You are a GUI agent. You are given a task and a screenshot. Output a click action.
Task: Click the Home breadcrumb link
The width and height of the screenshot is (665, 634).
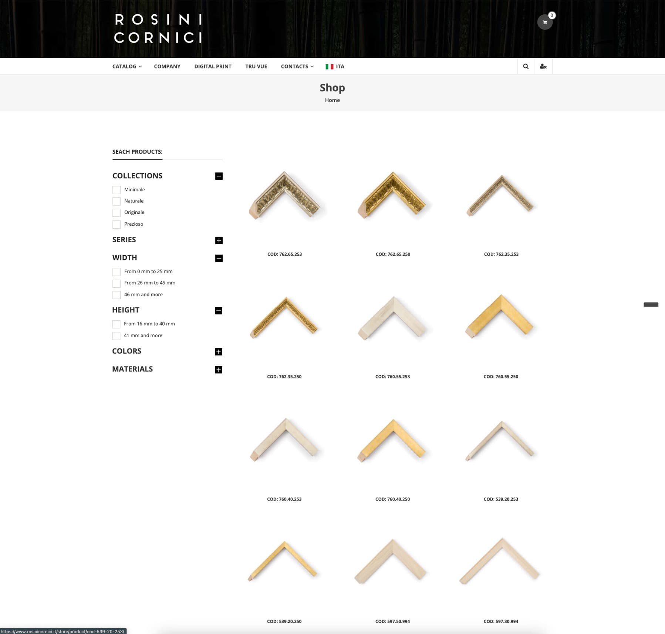point(332,100)
